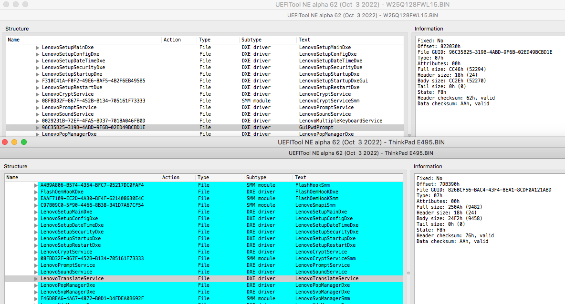Click Header checksum 76h line in E495 panel

pyautogui.click(x=455, y=236)
